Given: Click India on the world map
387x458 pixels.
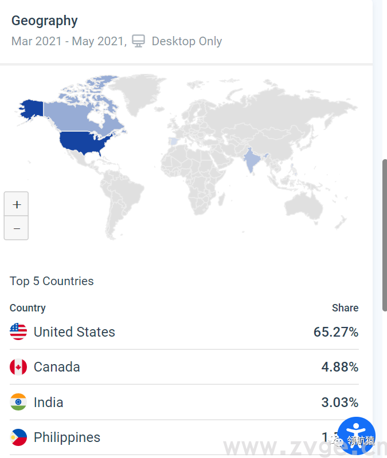Looking at the screenshot, I should click(251, 160).
